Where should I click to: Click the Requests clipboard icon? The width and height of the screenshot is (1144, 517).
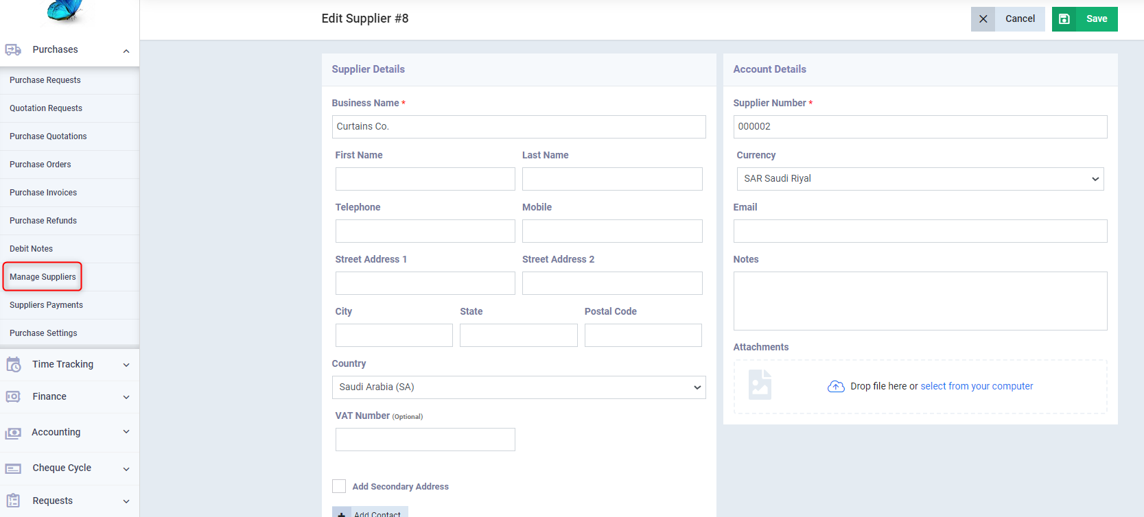[13, 501]
